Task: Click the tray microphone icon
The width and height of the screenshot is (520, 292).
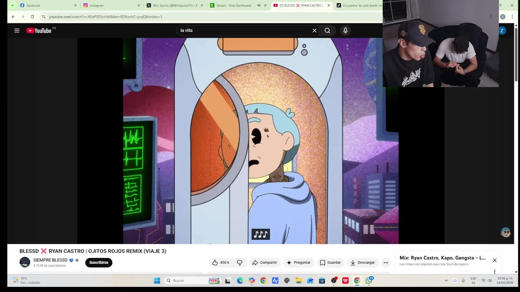Action: coord(463,280)
